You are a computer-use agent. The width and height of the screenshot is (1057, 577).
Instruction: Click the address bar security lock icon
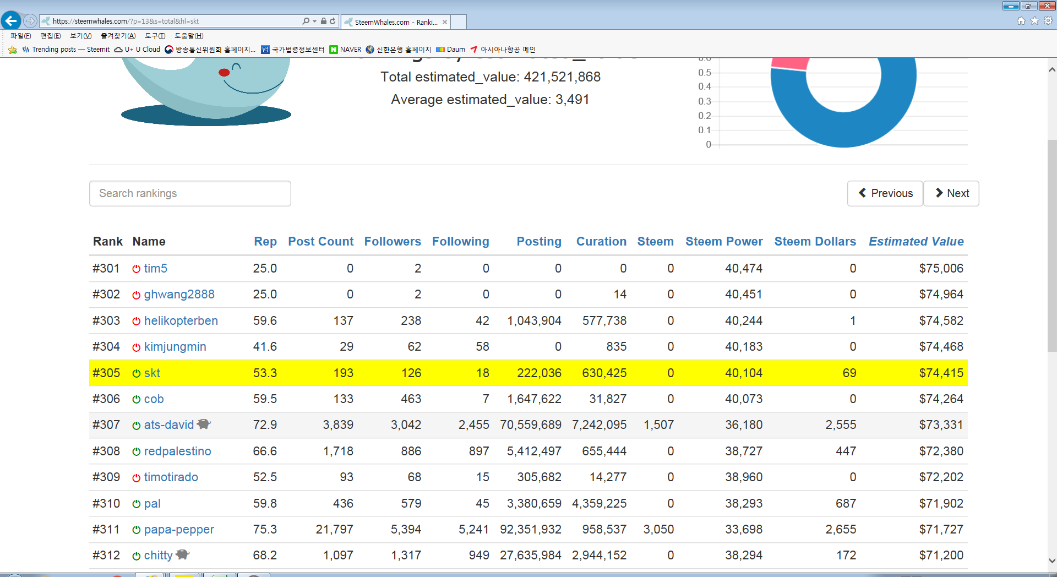point(324,21)
